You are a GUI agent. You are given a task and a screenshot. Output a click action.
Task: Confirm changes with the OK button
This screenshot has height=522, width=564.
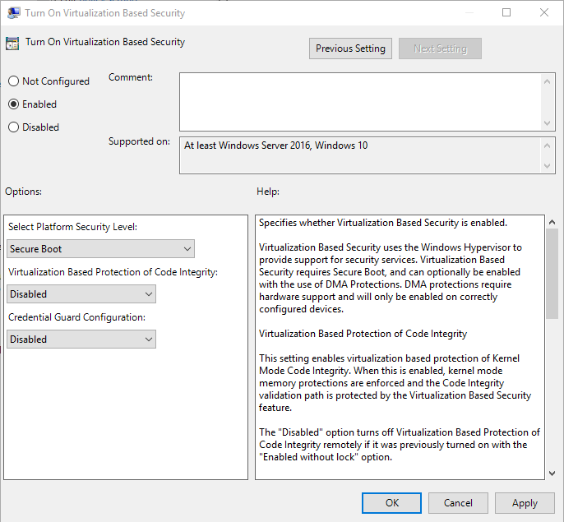click(392, 503)
